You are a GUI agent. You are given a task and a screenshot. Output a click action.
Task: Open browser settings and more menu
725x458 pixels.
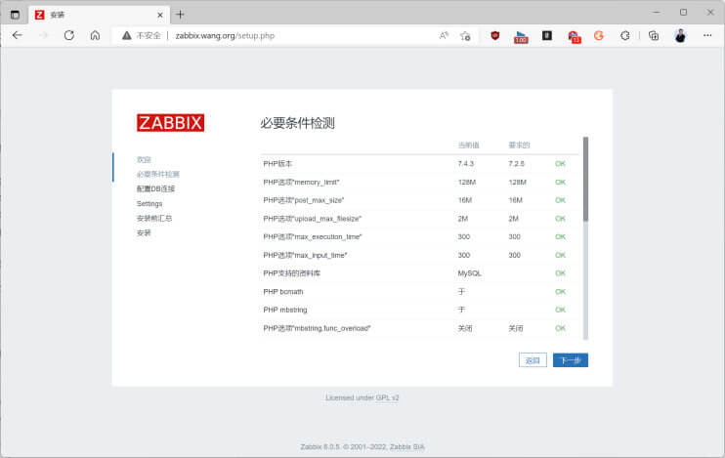[x=707, y=35]
